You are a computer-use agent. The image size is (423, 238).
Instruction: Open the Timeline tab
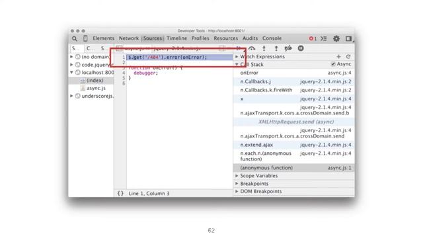[x=176, y=38]
